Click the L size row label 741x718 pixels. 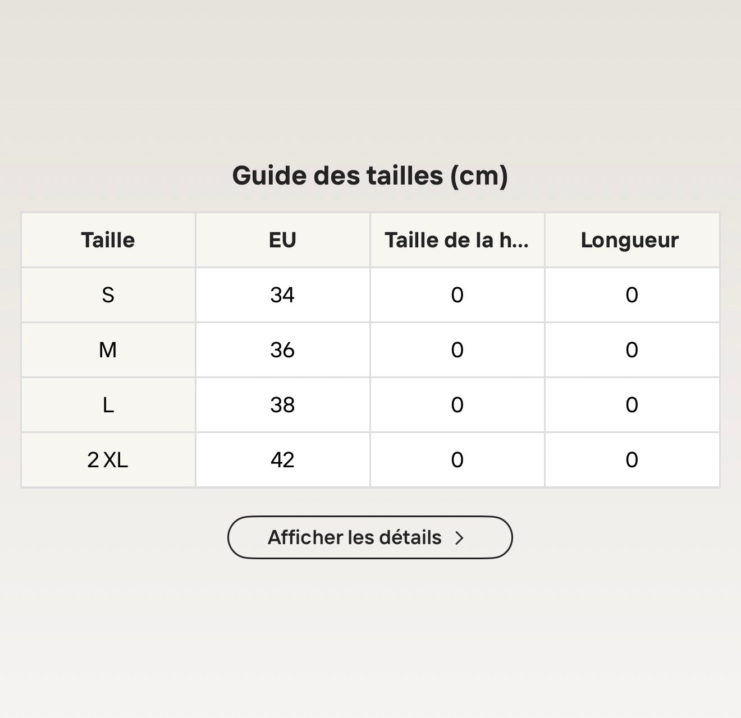pos(108,405)
